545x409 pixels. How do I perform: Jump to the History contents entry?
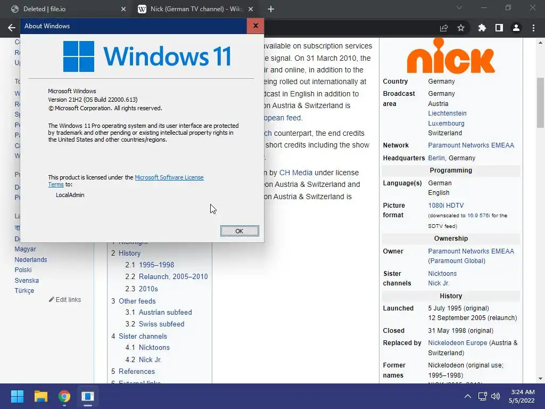pos(129,253)
